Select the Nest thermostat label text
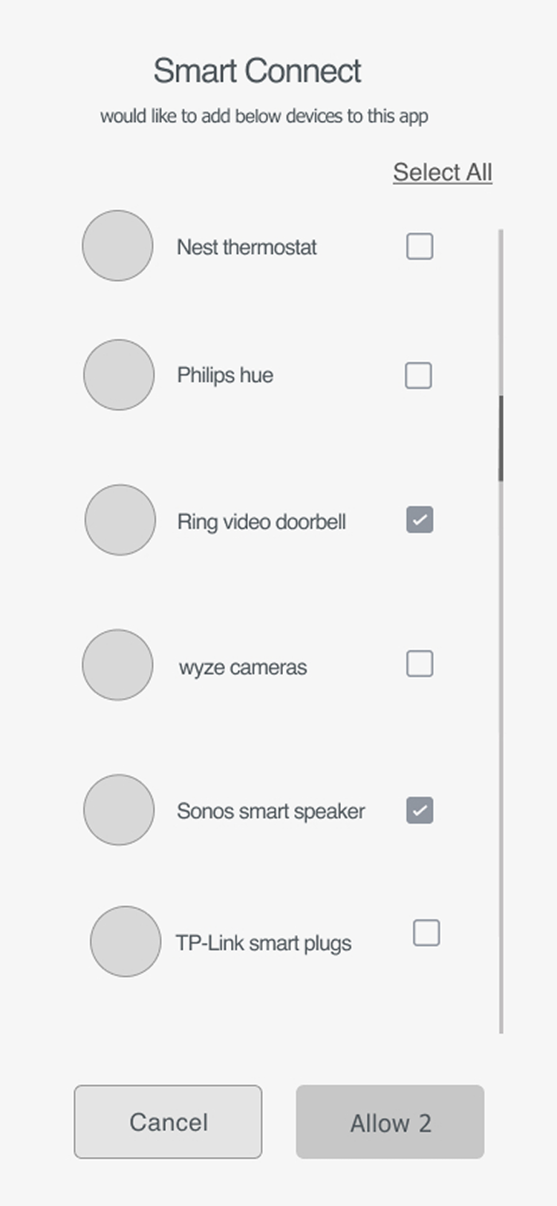The height and width of the screenshot is (1206, 557). click(x=247, y=247)
